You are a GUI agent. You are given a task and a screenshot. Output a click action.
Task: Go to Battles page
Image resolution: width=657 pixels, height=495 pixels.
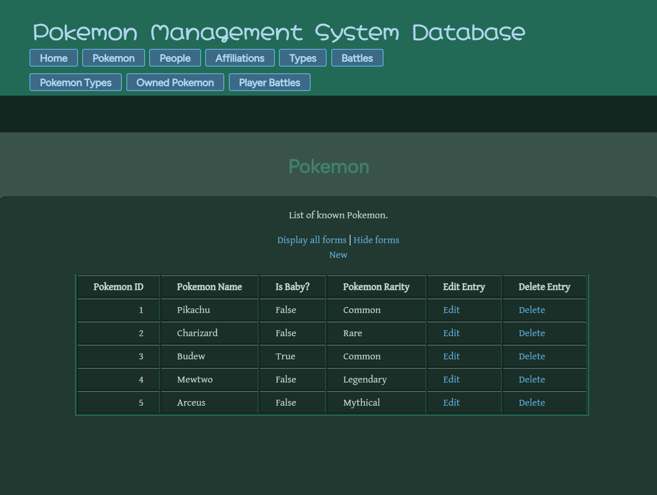pyautogui.click(x=357, y=58)
